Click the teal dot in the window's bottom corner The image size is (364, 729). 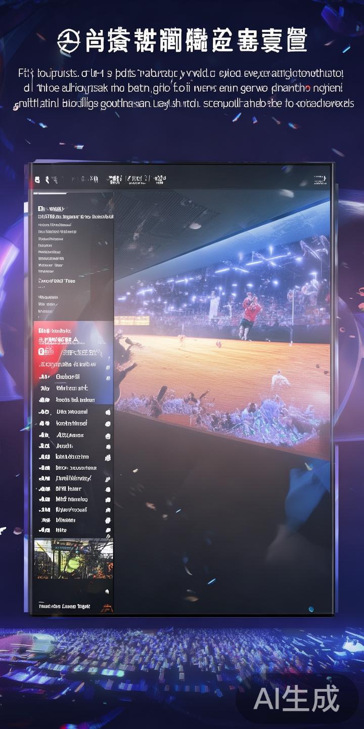(311, 609)
